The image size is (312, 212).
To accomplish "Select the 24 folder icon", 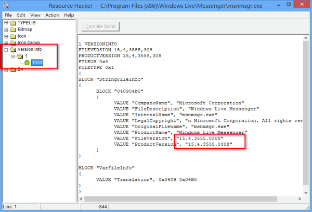I will click(13, 69).
